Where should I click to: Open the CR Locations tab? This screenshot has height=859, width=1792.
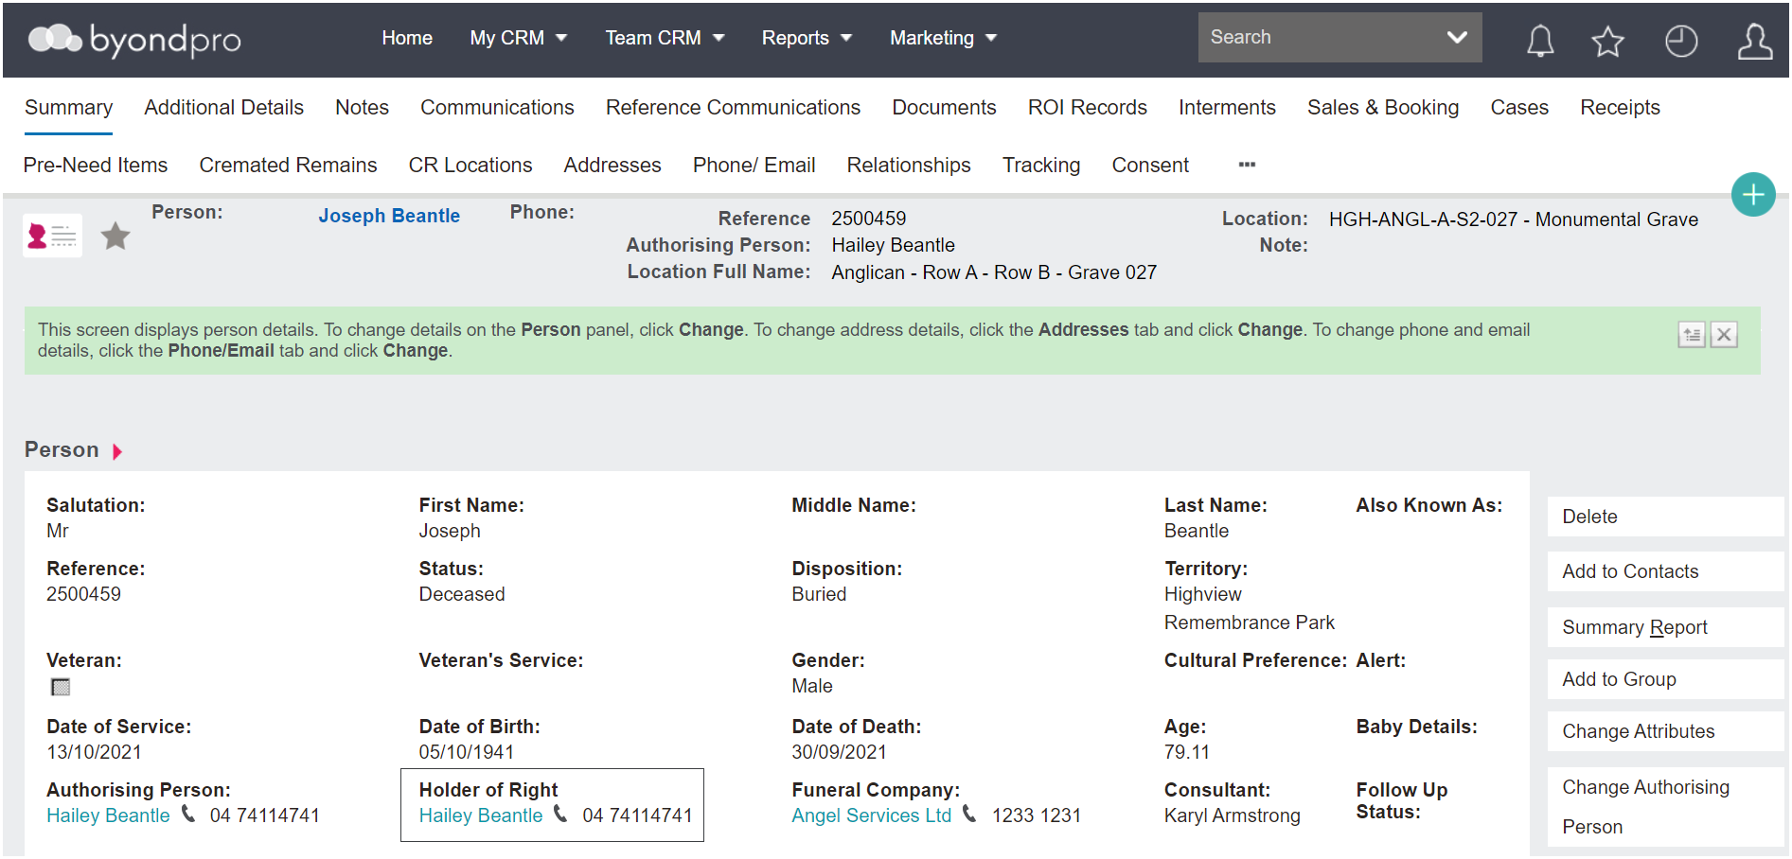point(470,166)
